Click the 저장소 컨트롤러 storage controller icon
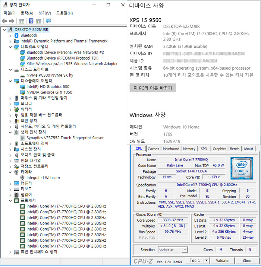Viewport: 261px width, 267px height. pyautogui.click(x=16, y=166)
